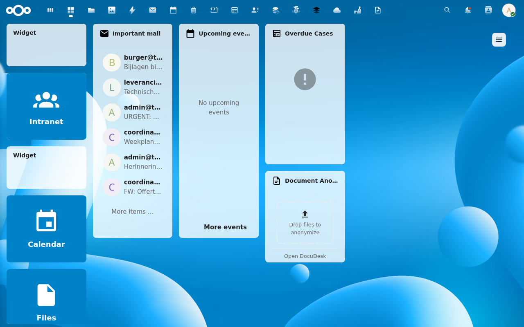This screenshot has height=327, width=524.
Task: Click the More items link in Important mail
Action: 133,212
